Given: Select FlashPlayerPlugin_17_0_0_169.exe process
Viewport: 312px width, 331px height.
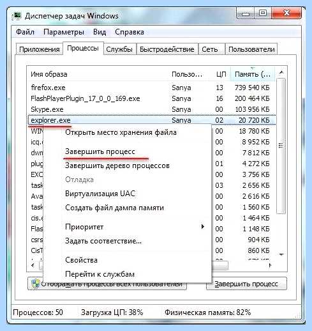Looking at the screenshot, I should tap(152, 98).
